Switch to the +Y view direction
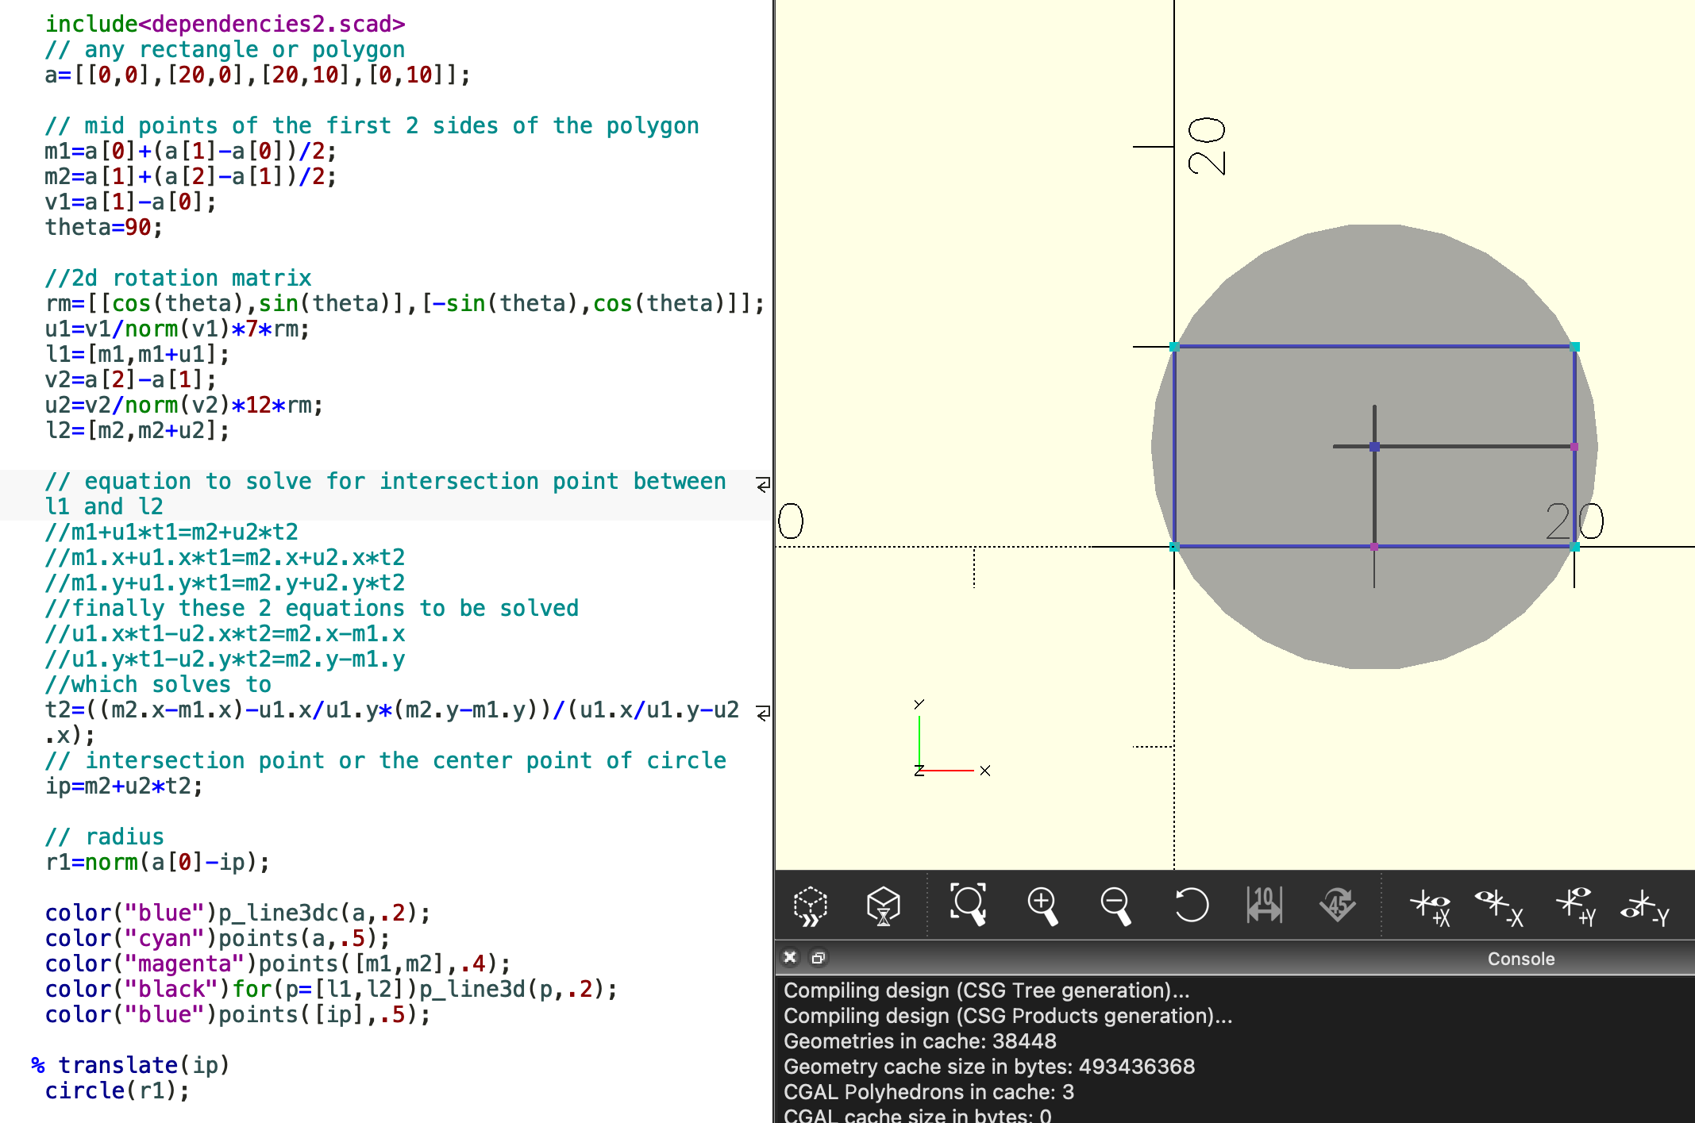 (1576, 906)
